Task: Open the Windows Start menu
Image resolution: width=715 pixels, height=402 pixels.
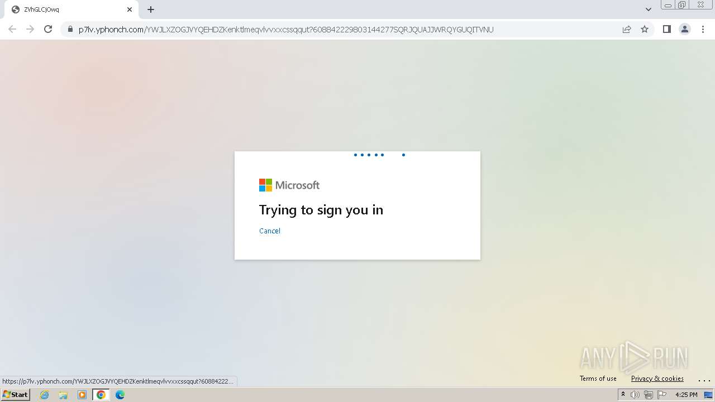Action: pos(16,395)
